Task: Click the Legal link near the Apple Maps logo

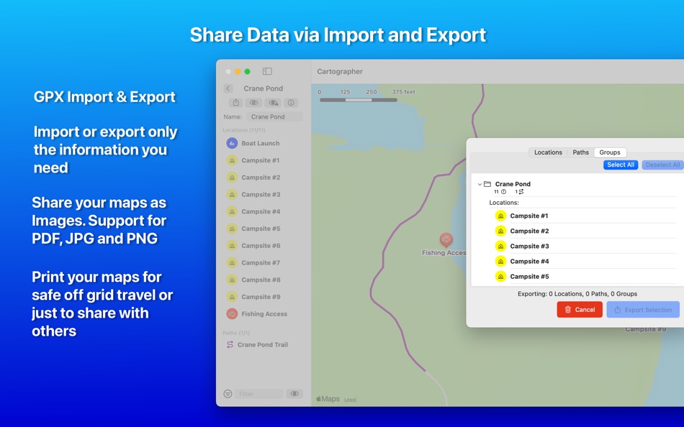Action: 351,400
